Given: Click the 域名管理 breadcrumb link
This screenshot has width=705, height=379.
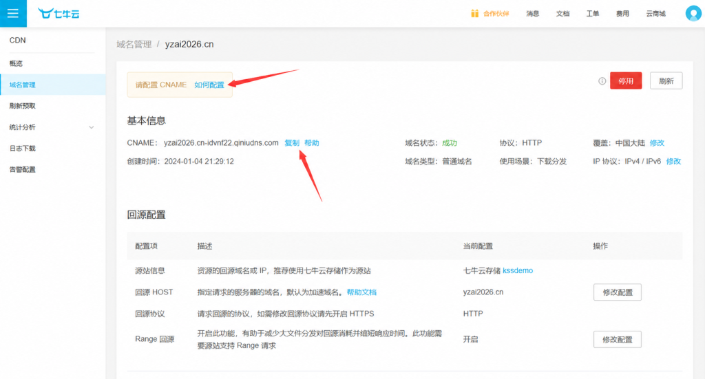Looking at the screenshot, I should point(134,44).
